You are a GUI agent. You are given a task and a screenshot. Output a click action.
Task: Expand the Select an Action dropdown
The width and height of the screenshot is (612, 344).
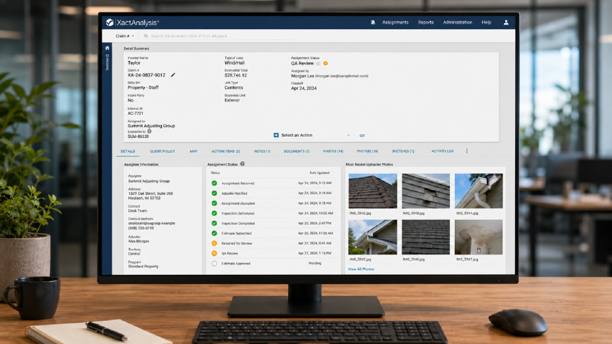click(x=315, y=136)
